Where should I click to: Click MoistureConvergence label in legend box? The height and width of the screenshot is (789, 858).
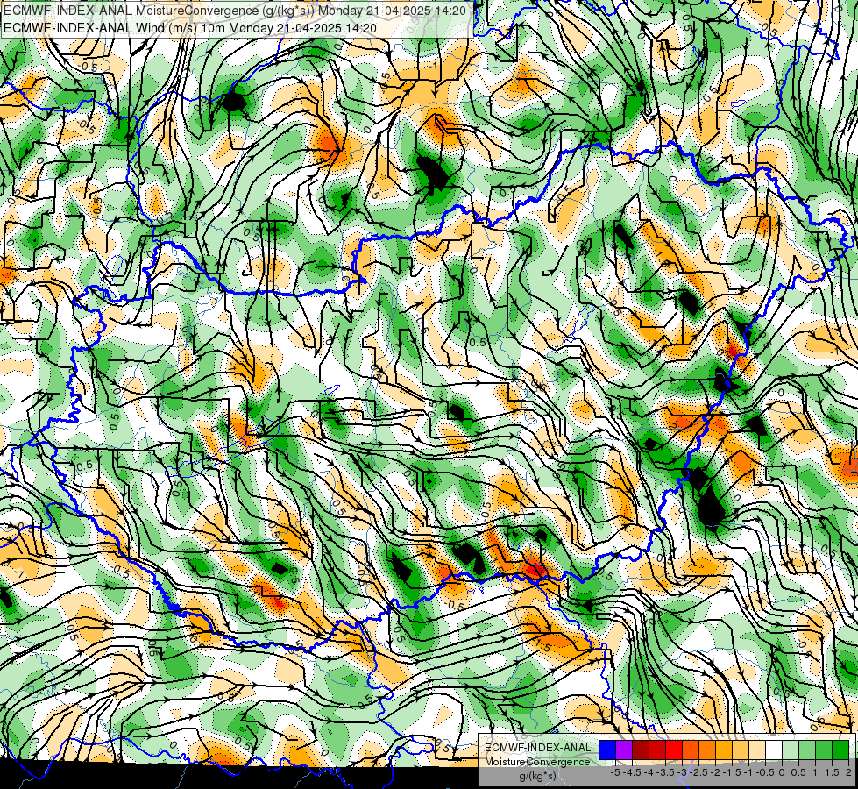click(537, 762)
